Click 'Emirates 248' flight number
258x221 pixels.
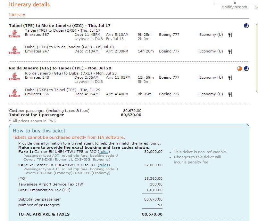pyautogui.click(x=37, y=77)
